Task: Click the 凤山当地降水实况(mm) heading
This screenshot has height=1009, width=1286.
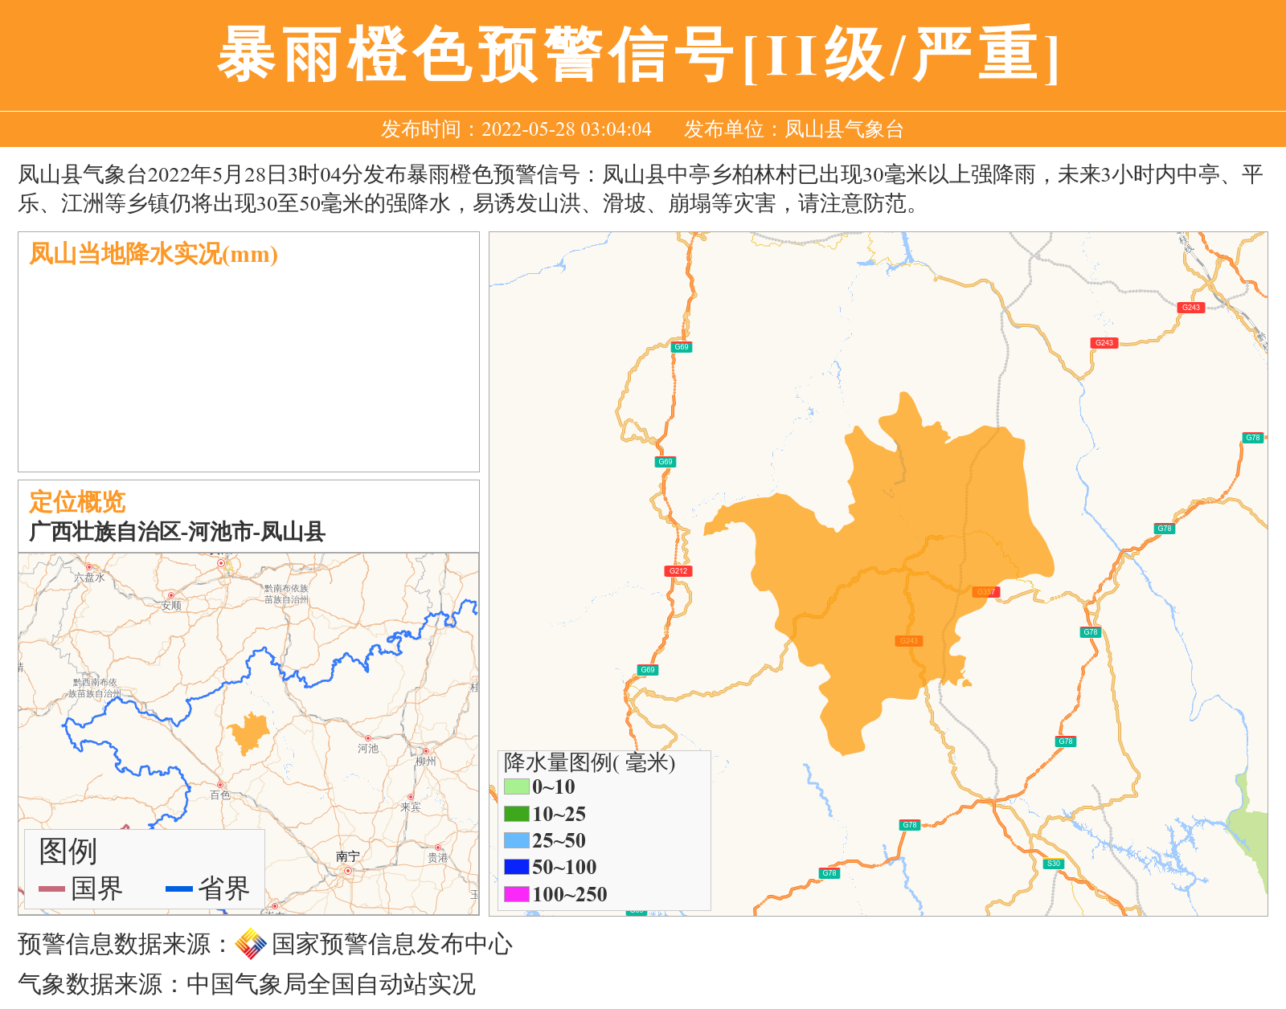Action: (154, 254)
